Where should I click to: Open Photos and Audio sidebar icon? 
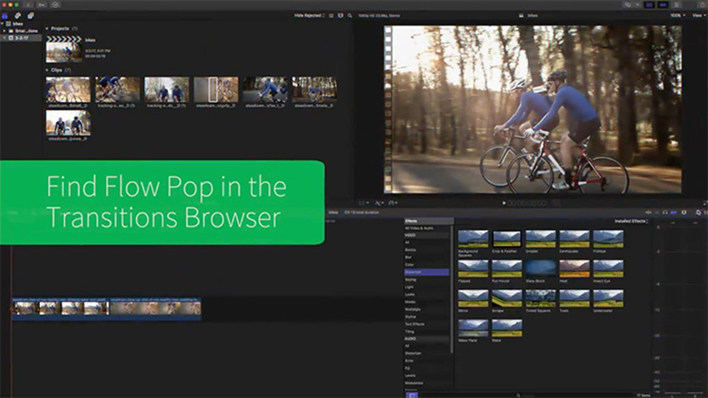click(x=18, y=16)
